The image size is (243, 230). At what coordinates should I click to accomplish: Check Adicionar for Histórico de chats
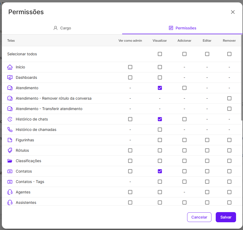tap(184, 119)
